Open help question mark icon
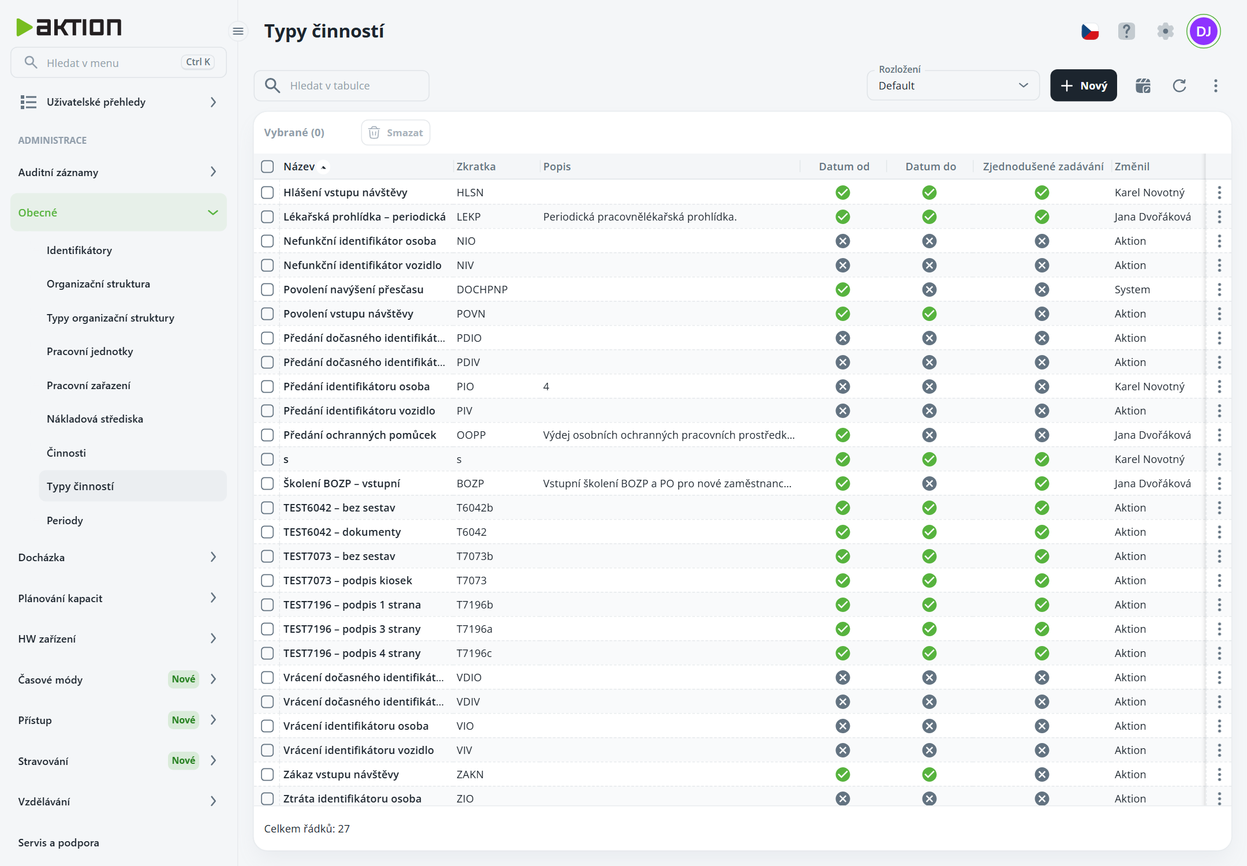Image resolution: width=1247 pixels, height=866 pixels. click(x=1126, y=31)
